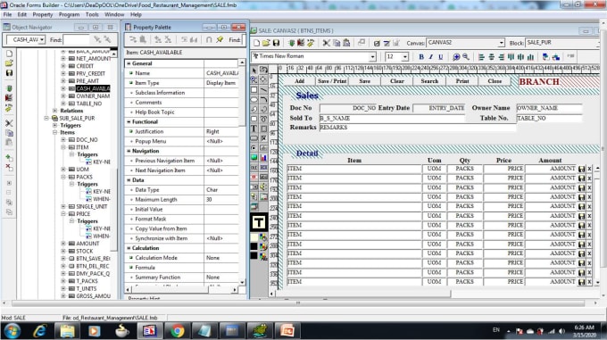Click the Find field in Object Navigator
The image size is (607, 340).
point(76,39)
